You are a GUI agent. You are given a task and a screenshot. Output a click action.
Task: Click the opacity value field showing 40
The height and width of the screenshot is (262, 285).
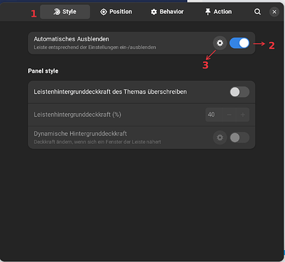point(214,115)
